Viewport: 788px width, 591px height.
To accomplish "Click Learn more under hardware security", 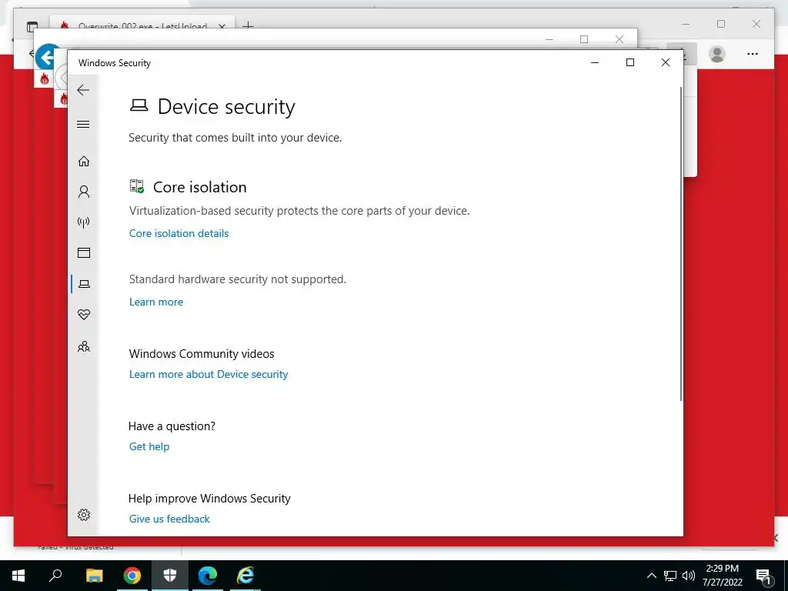I will click(x=156, y=302).
